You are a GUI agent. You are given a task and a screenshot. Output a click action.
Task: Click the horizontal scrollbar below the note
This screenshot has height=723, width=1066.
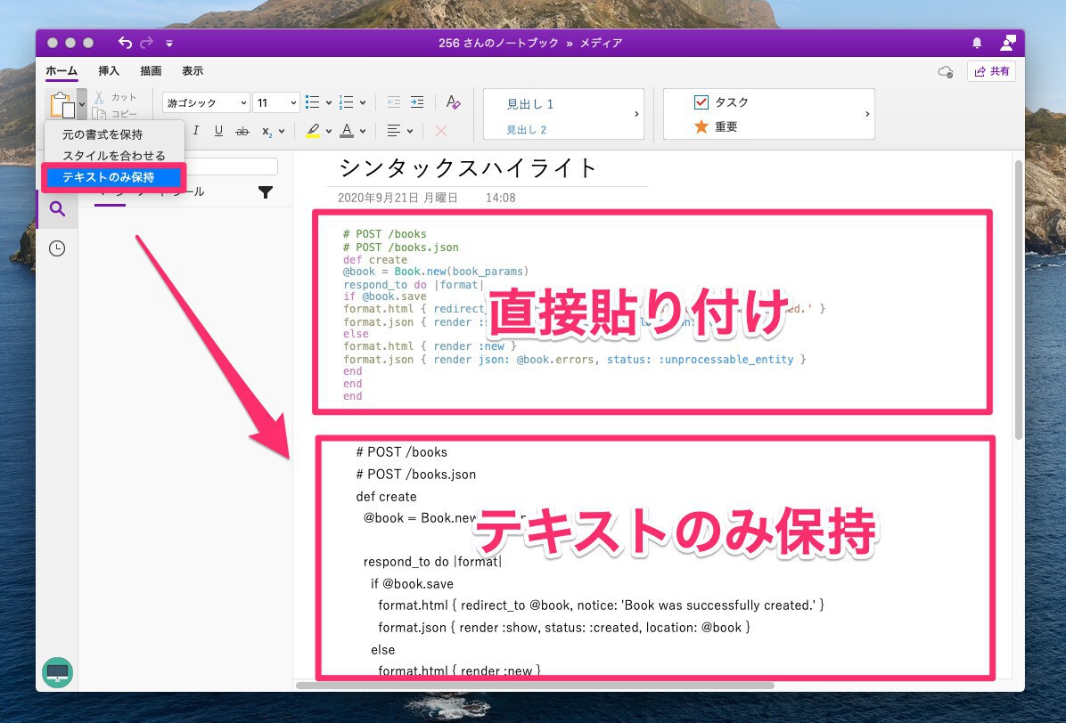[535, 685]
